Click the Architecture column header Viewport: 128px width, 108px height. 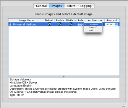tap(95, 20)
